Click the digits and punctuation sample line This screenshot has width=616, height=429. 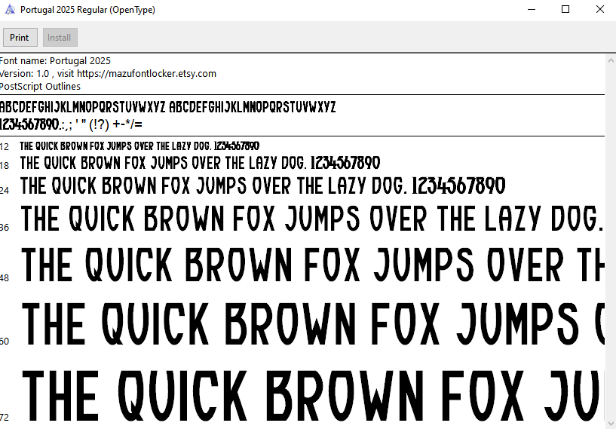(x=71, y=124)
